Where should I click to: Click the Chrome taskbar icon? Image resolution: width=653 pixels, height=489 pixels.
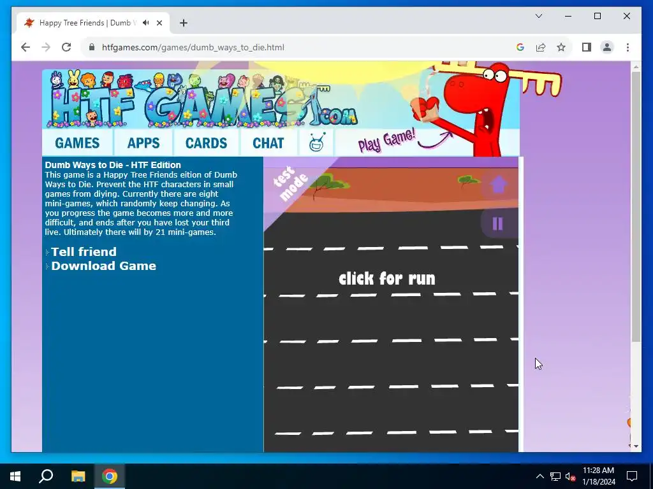110,476
